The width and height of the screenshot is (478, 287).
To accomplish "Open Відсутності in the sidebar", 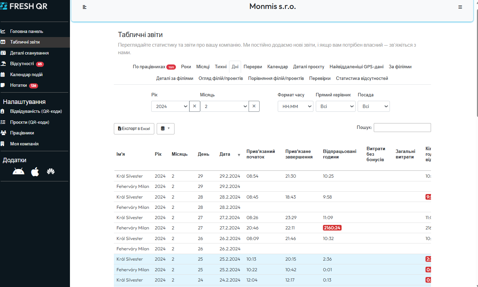I will pyautogui.click(x=22, y=64).
